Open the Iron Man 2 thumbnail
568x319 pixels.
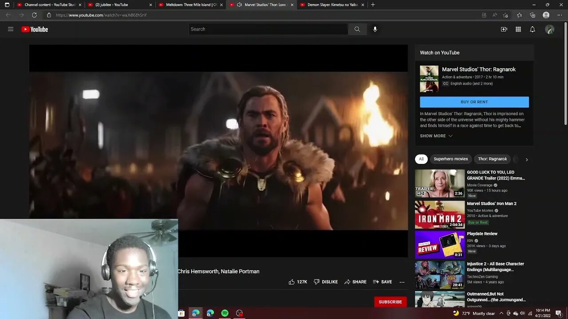point(440,215)
